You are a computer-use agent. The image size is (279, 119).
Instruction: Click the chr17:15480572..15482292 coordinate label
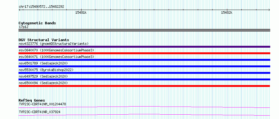pos(41,7)
